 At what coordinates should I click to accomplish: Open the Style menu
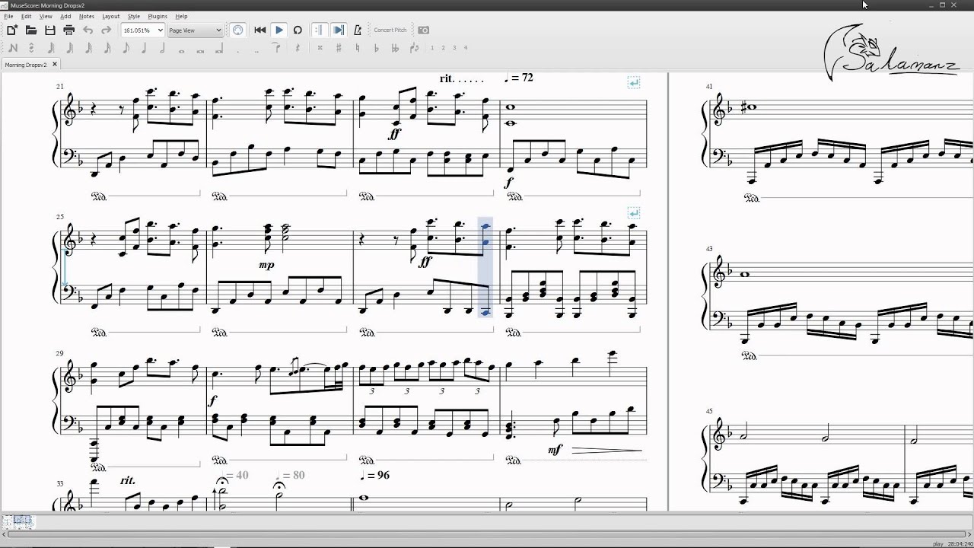point(134,16)
